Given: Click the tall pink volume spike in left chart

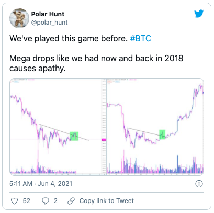Looking at the screenshot, I should coord(38,161).
